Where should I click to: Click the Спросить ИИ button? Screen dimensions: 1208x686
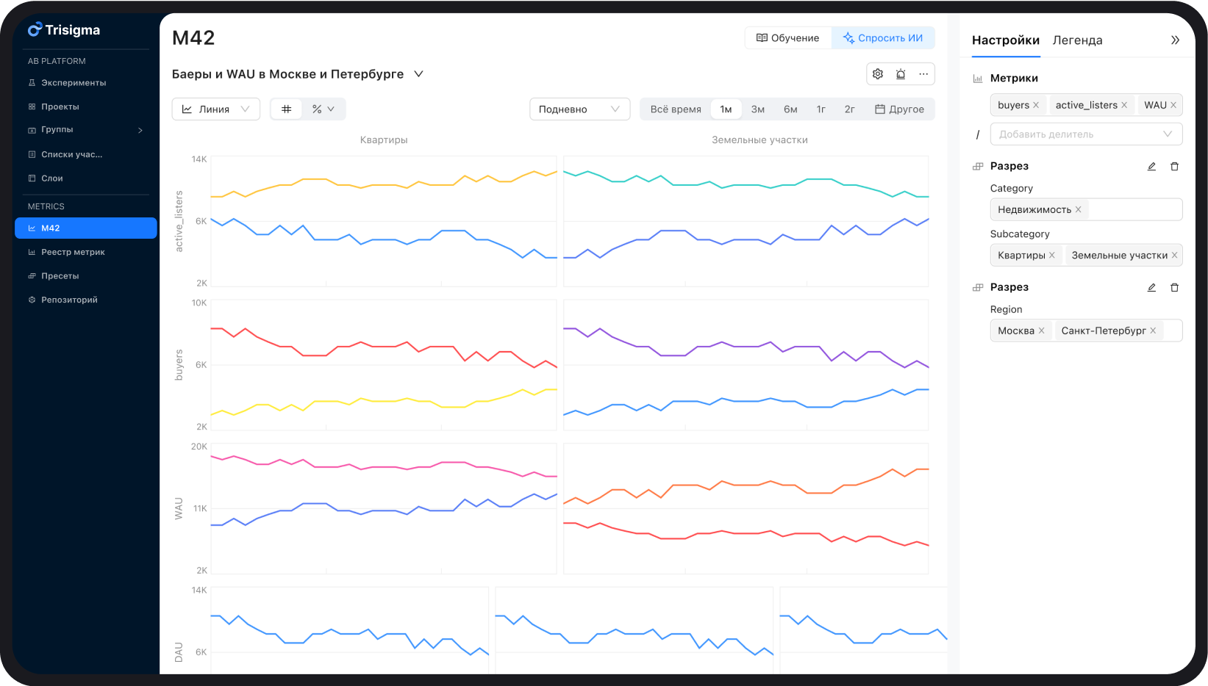[x=883, y=38]
